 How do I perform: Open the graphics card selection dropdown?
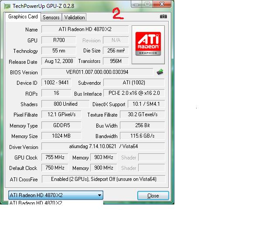pyautogui.click(x=56, y=195)
